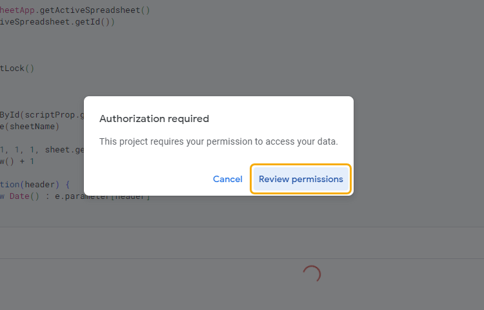The width and height of the screenshot is (484, 310).
Task: Click the (sheetName) code line
Action: [x=29, y=127]
